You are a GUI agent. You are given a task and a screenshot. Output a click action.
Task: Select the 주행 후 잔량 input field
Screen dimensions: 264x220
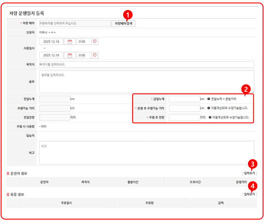coord(184,117)
